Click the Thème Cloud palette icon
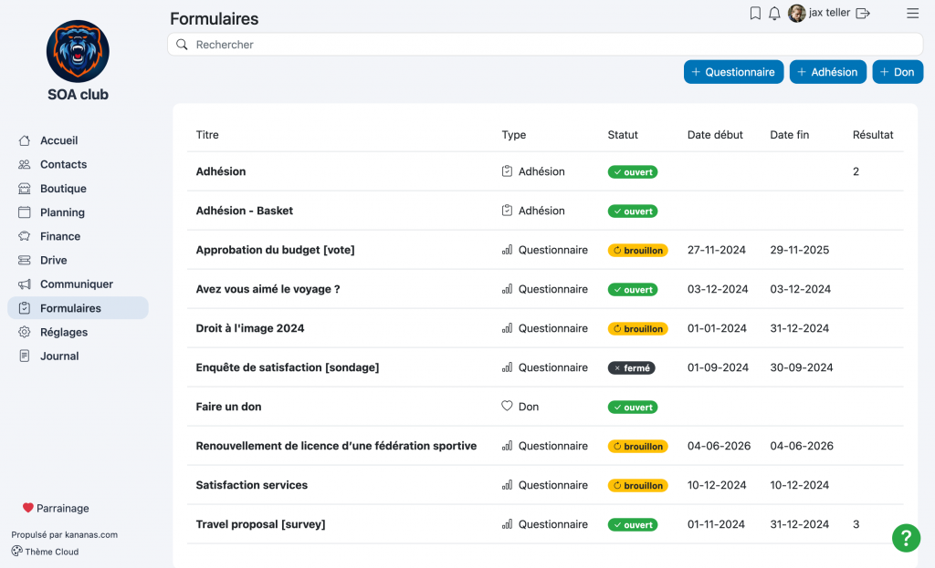 (16, 551)
